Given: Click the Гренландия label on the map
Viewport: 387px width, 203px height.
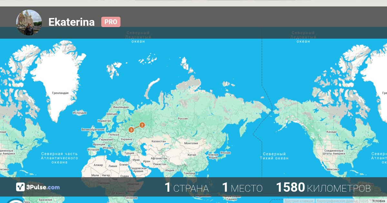Looking at the screenshot, I should pos(60,93).
